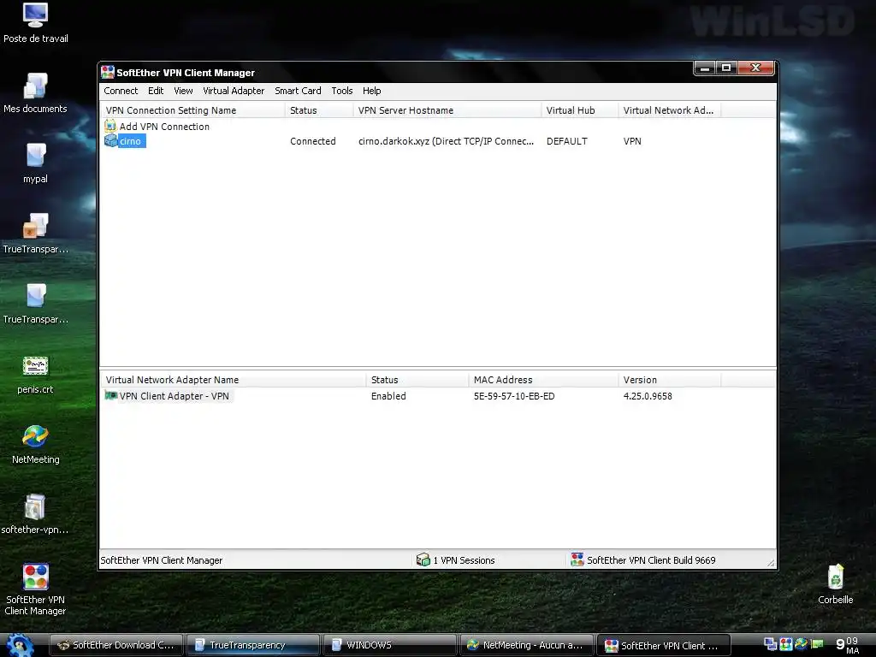Click SoftEther VPN Client Build status icon

point(577,559)
